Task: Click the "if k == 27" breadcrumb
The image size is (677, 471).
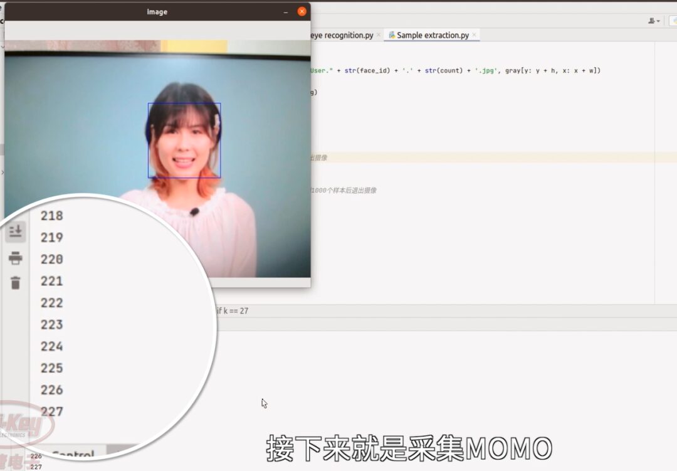Action: click(233, 310)
